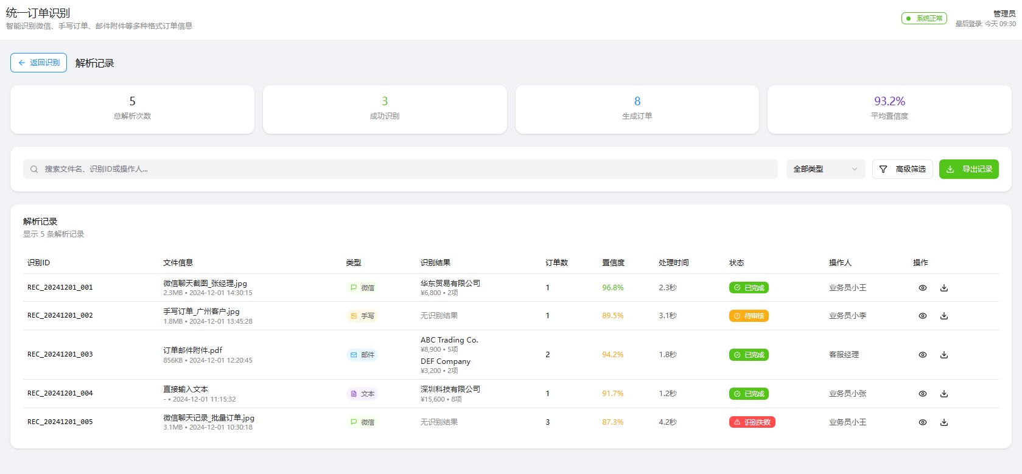View details of record REC_20241201_002
Viewport: 1022px width, 474px height.
click(922, 316)
